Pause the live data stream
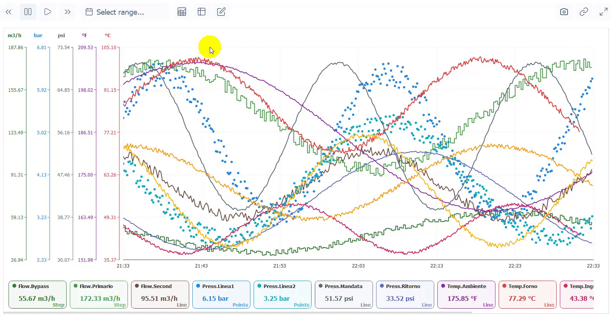 click(28, 12)
